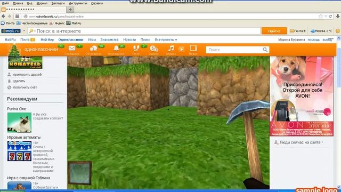The height and width of the screenshot is (192, 341).
Task: Open the Purina One cat thumbnail
Action: (x=19, y=122)
